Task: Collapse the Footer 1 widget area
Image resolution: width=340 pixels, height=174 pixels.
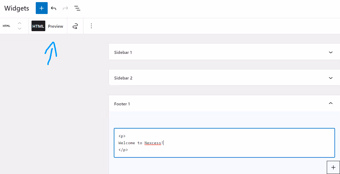Action: click(330, 104)
